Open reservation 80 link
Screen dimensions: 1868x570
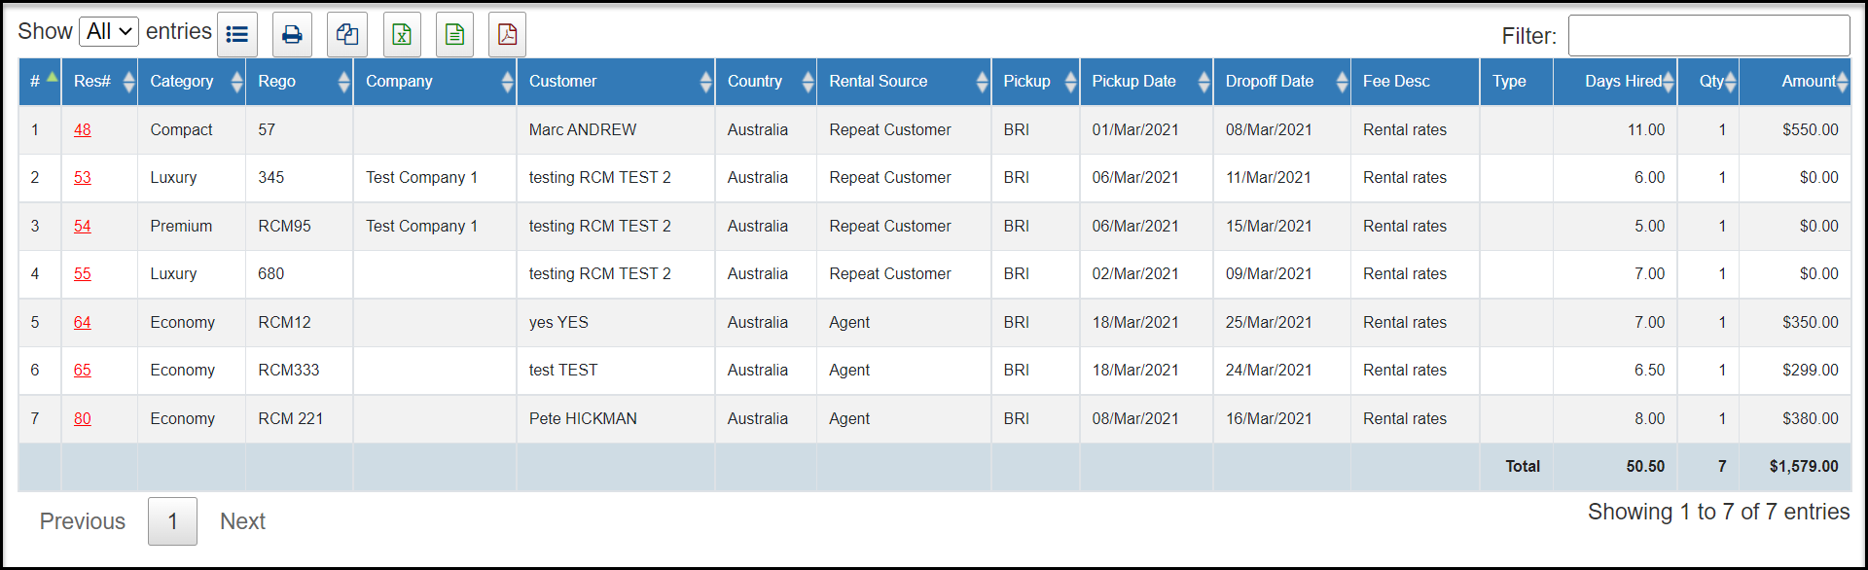(x=83, y=418)
